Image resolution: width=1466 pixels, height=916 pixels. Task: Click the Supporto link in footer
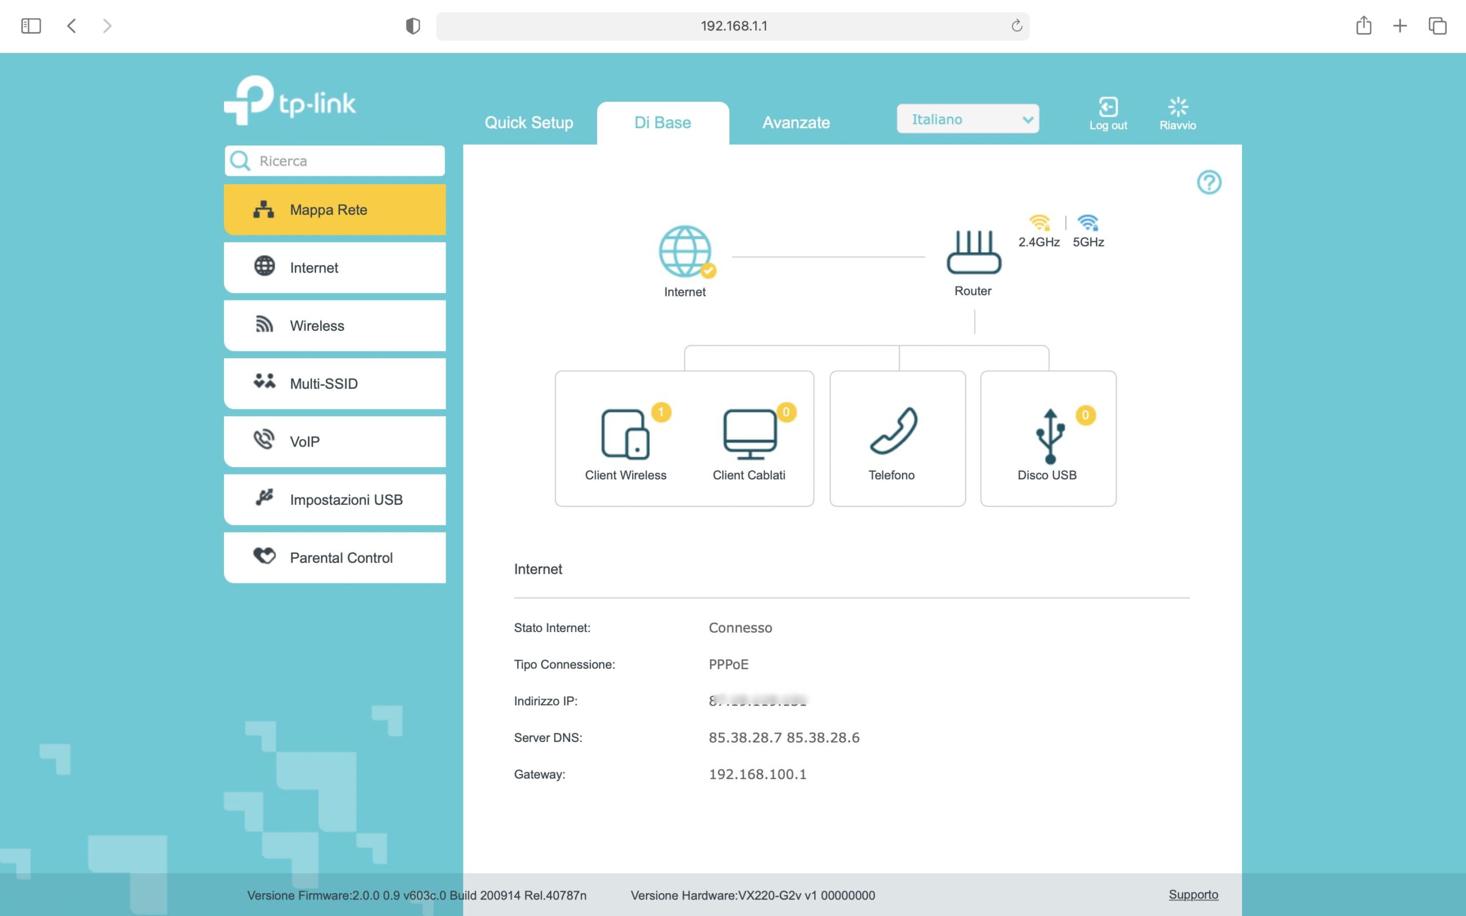click(1193, 895)
